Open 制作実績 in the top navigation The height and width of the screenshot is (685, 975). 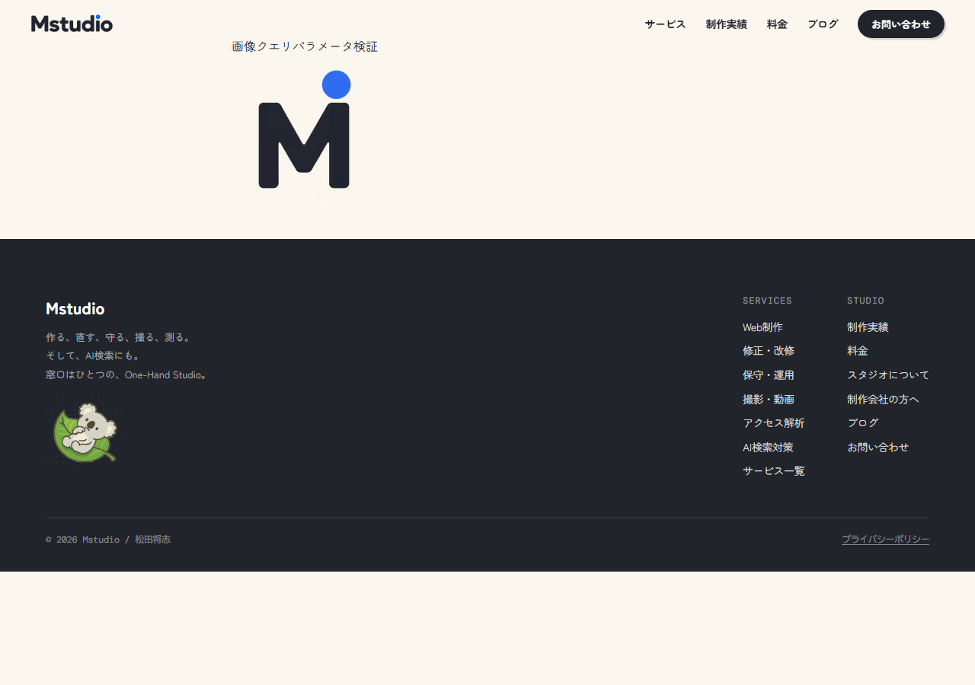coord(726,24)
